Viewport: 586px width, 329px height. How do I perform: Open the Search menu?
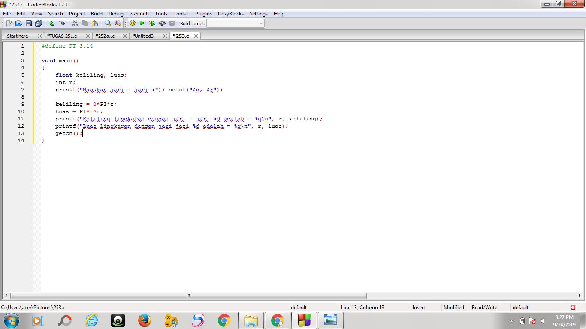(55, 14)
